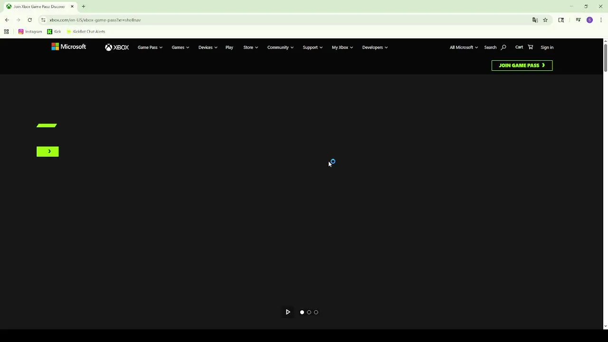Click the Search label in header
Viewport: 608px width, 342px height.
490,47
